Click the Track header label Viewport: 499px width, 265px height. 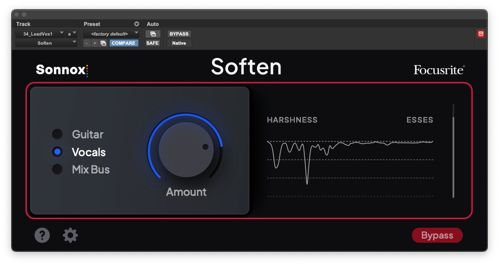[23, 24]
